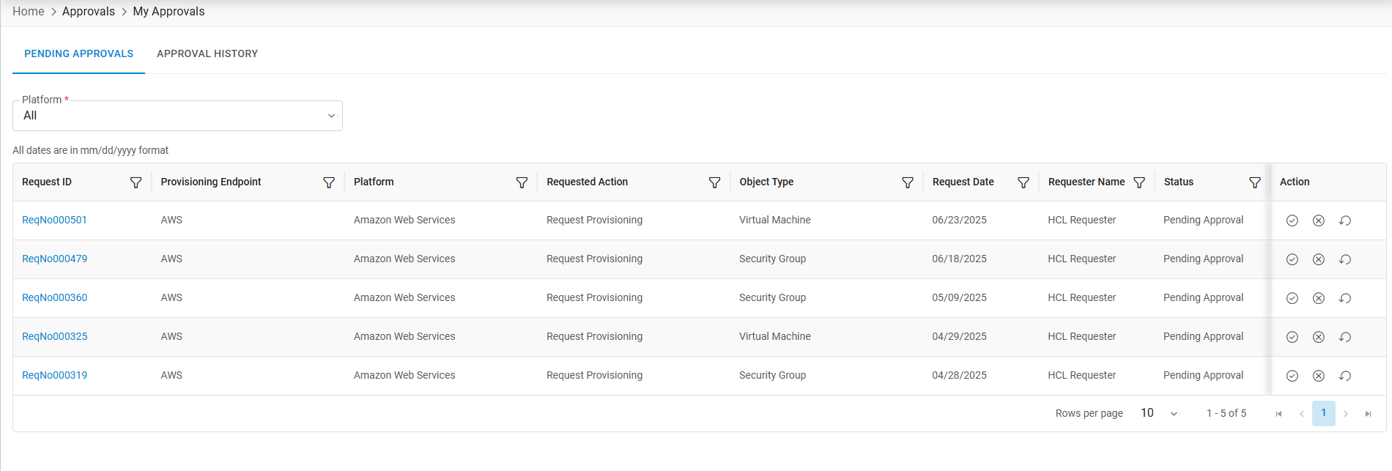1392x471 pixels.
Task: Open the Status column filter
Action: pyautogui.click(x=1255, y=182)
